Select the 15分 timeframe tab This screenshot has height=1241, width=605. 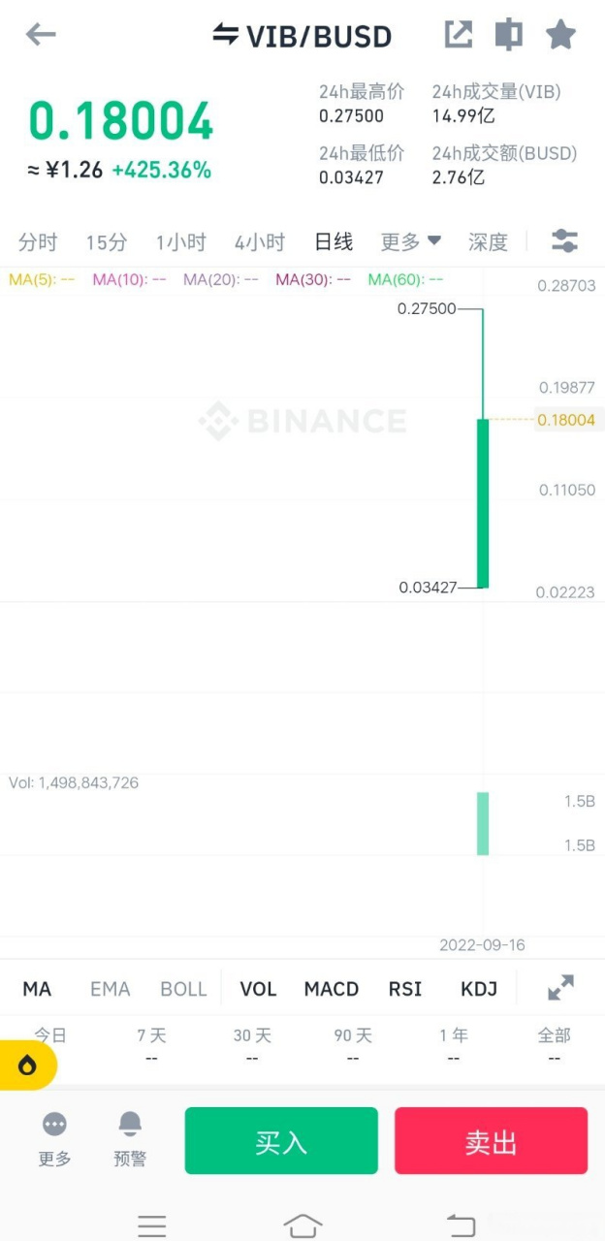point(107,242)
